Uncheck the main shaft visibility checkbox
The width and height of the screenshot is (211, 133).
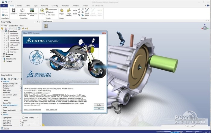(x=7, y=36)
